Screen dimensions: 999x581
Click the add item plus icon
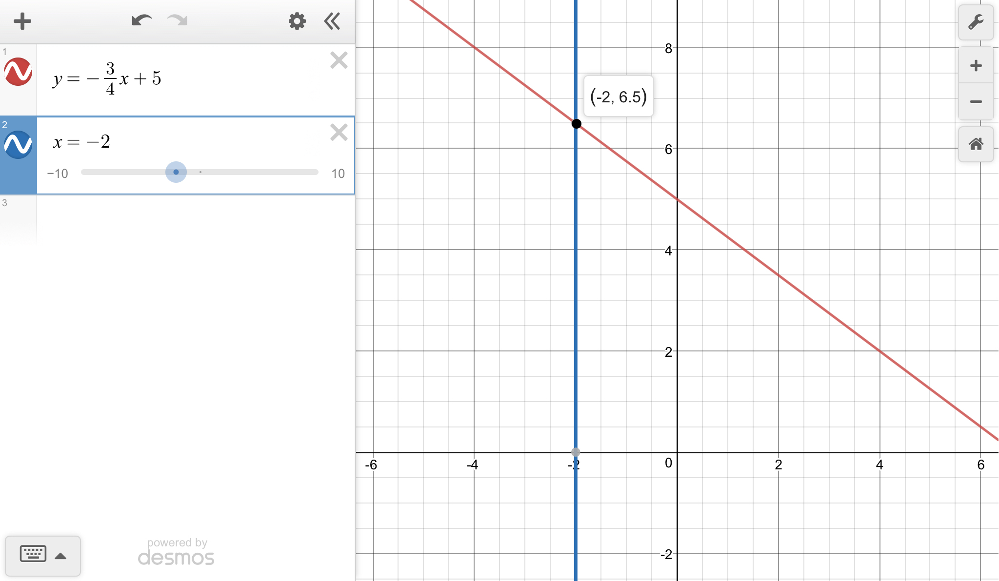(x=22, y=21)
